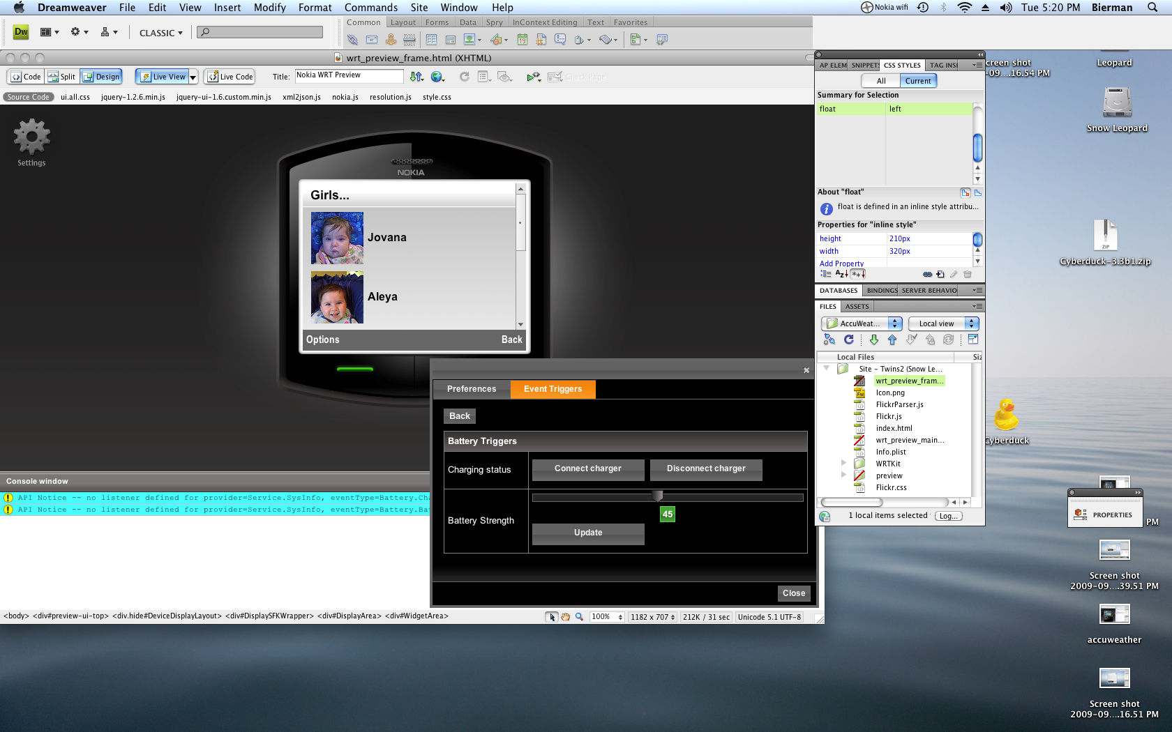
Task: Switch to the Assets tab
Action: [x=857, y=307]
